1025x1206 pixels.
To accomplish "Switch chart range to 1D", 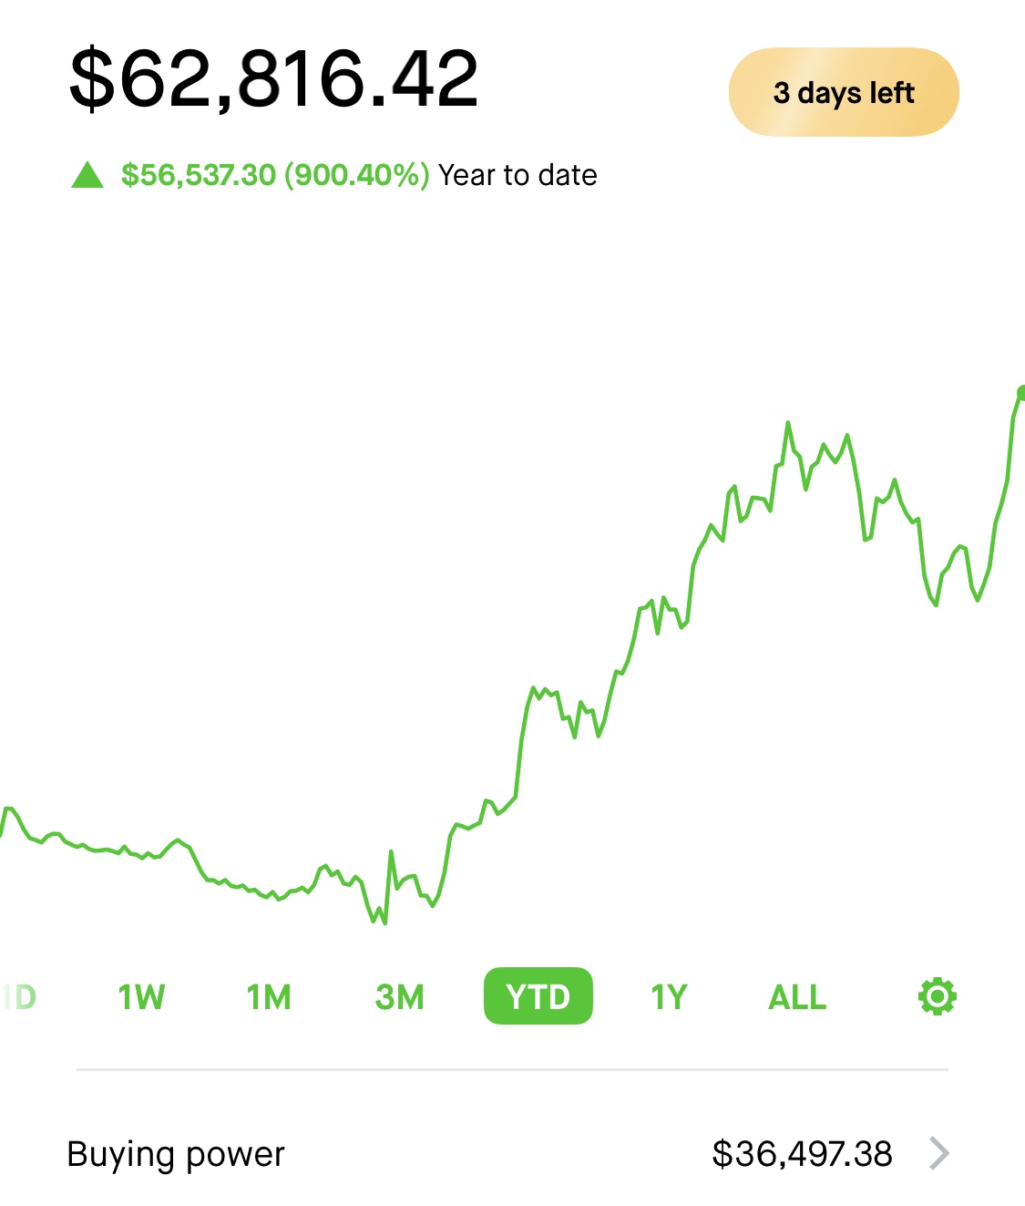I will (18, 996).
